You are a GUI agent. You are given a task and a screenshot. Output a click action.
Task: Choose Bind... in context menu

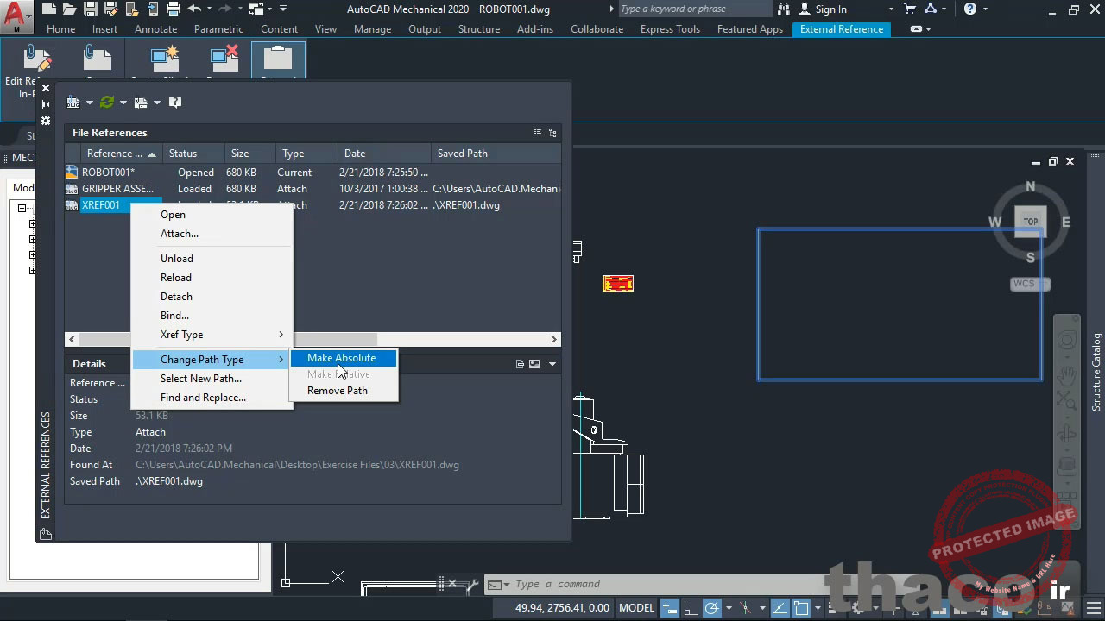[x=212, y=316]
